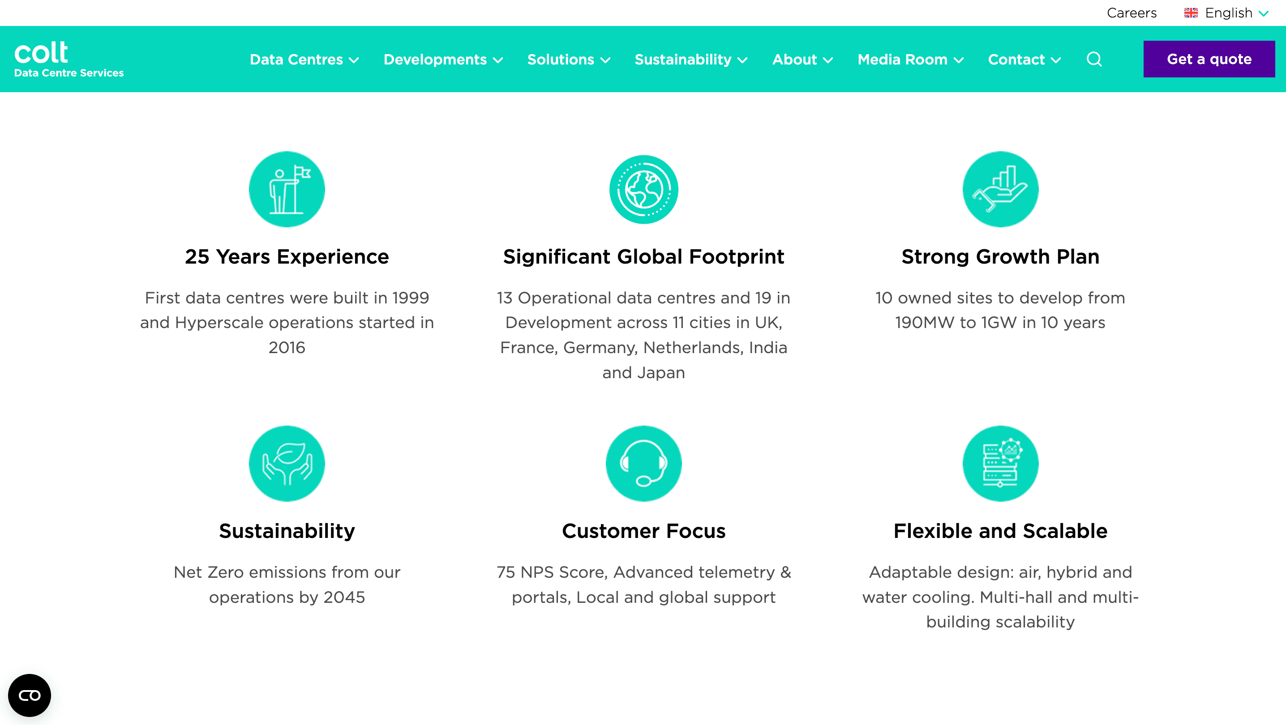This screenshot has height=725, width=1286.
Task: Click the Strong Growth Plan heading
Action: tap(1000, 256)
